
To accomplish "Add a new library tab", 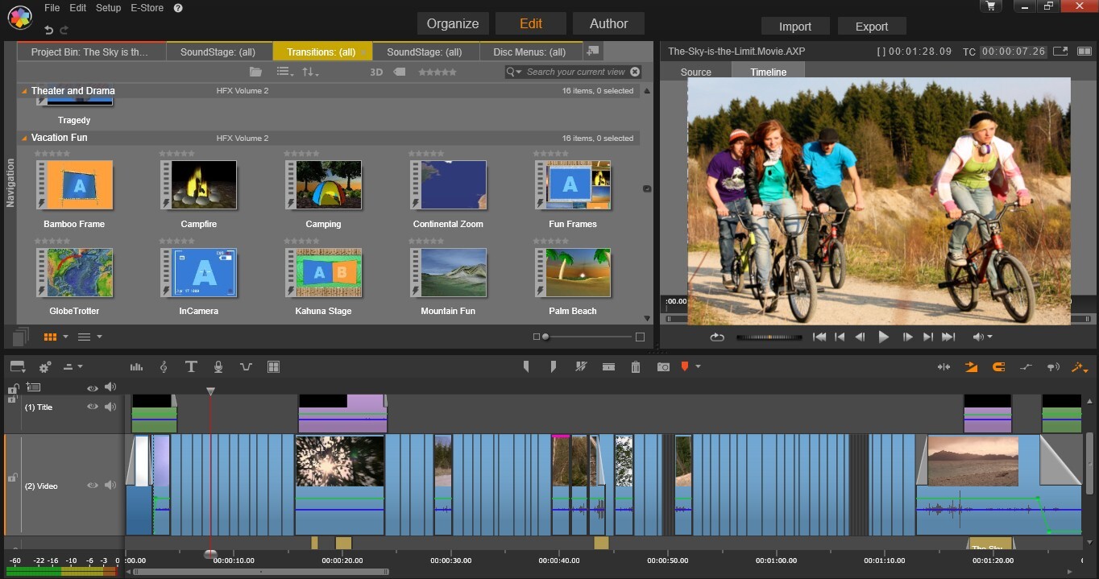I will [592, 51].
